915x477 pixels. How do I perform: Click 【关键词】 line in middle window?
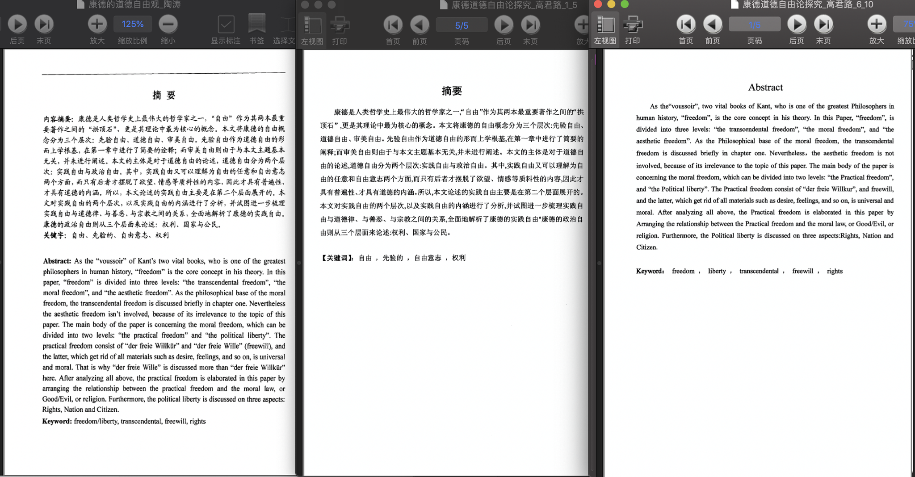tap(393, 258)
